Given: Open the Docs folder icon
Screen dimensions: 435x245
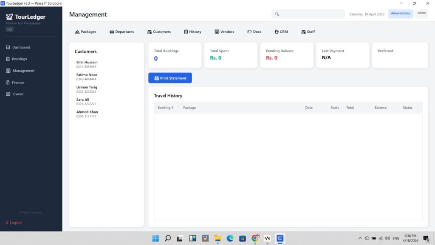Looking at the screenshot, I should pos(249,32).
